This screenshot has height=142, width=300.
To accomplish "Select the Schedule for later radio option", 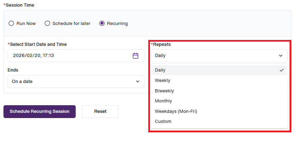I will click(47, 23).
